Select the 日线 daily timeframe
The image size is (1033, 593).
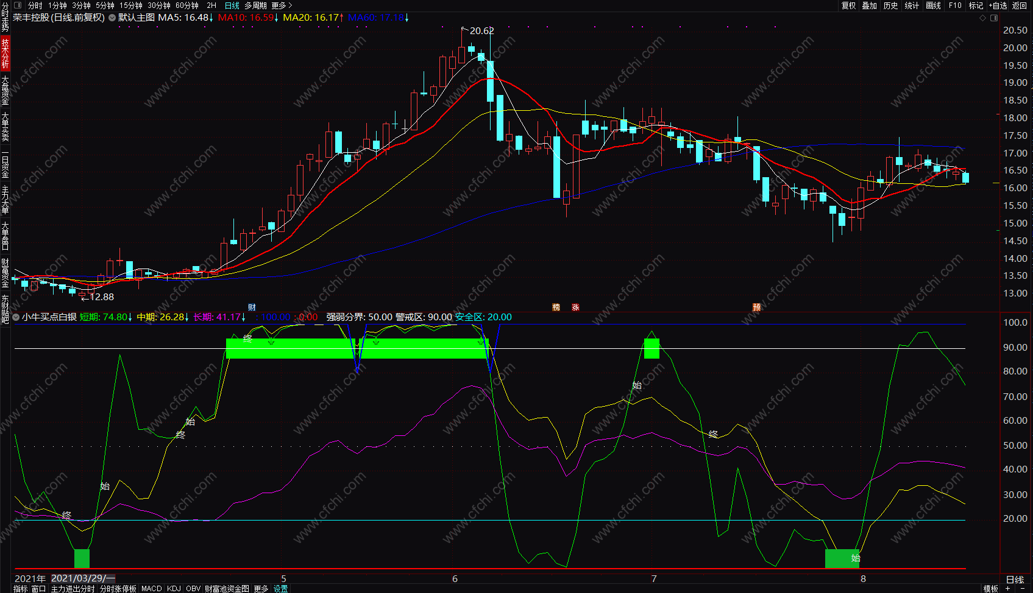click(232, 5)
